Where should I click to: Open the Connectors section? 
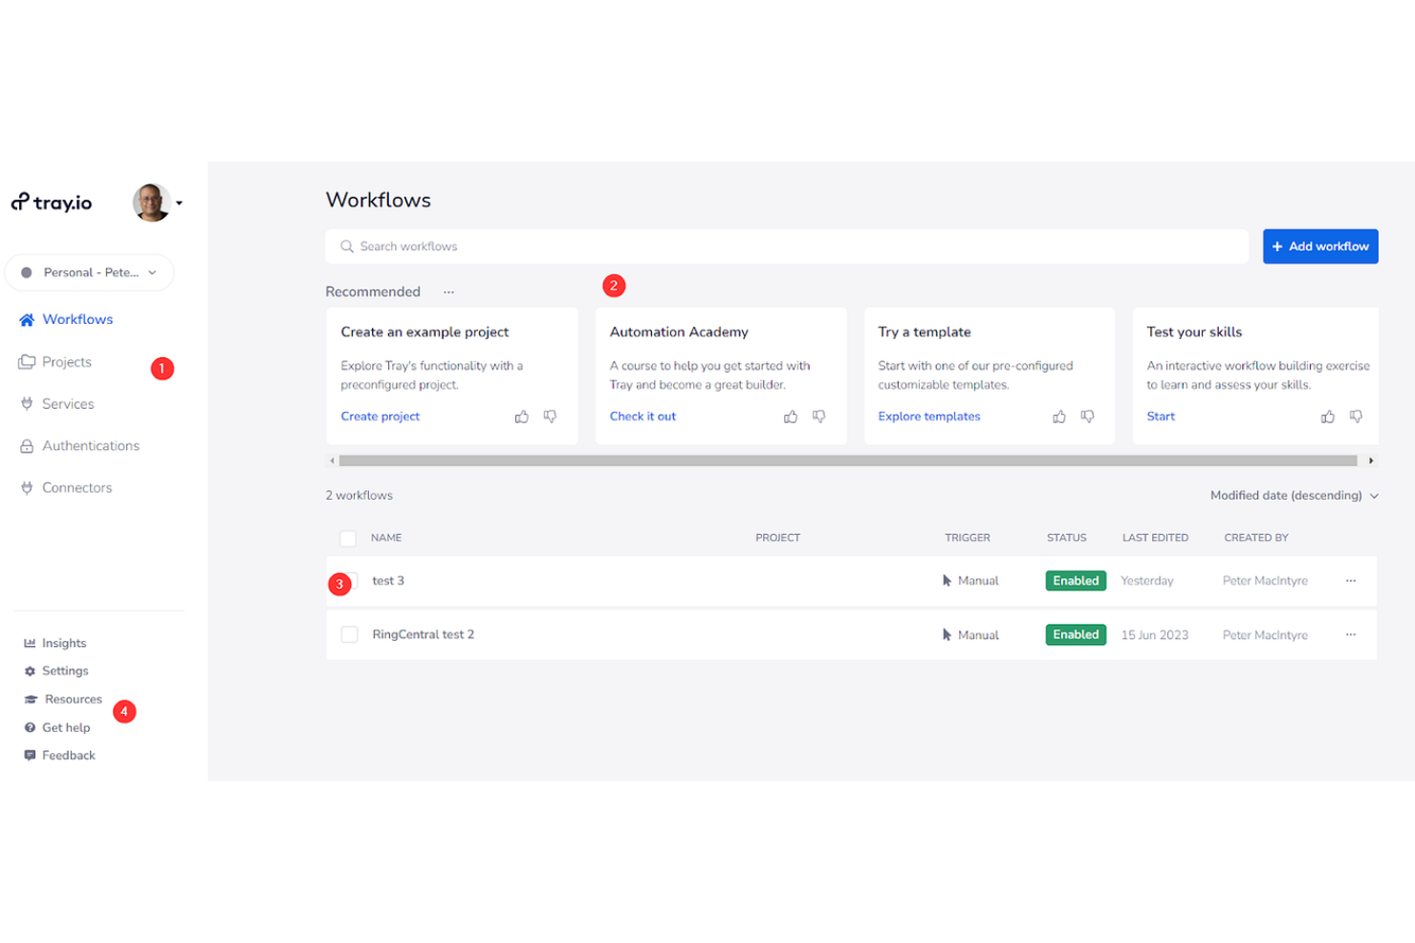coord(76,487)
